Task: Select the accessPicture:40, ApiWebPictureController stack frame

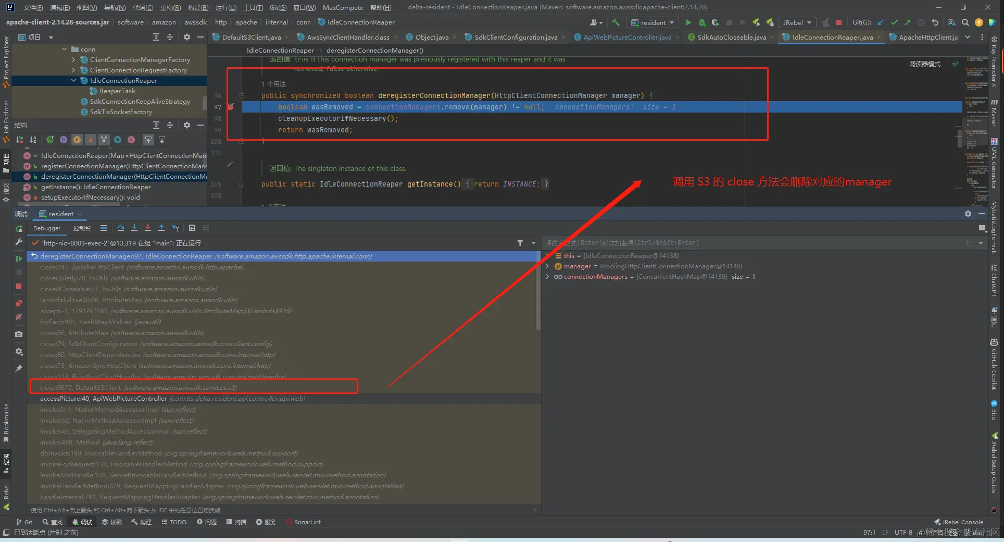Action: (x=284, y=399)
